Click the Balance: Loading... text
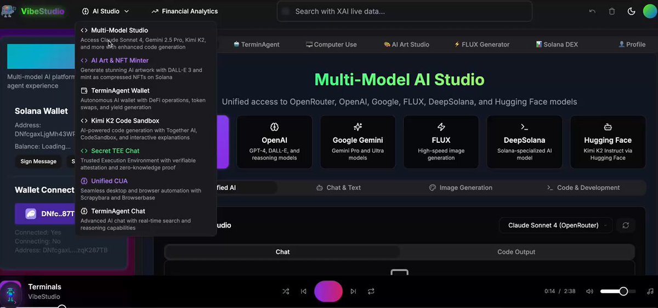The image size is (658, 308). [x=43, y=146]
